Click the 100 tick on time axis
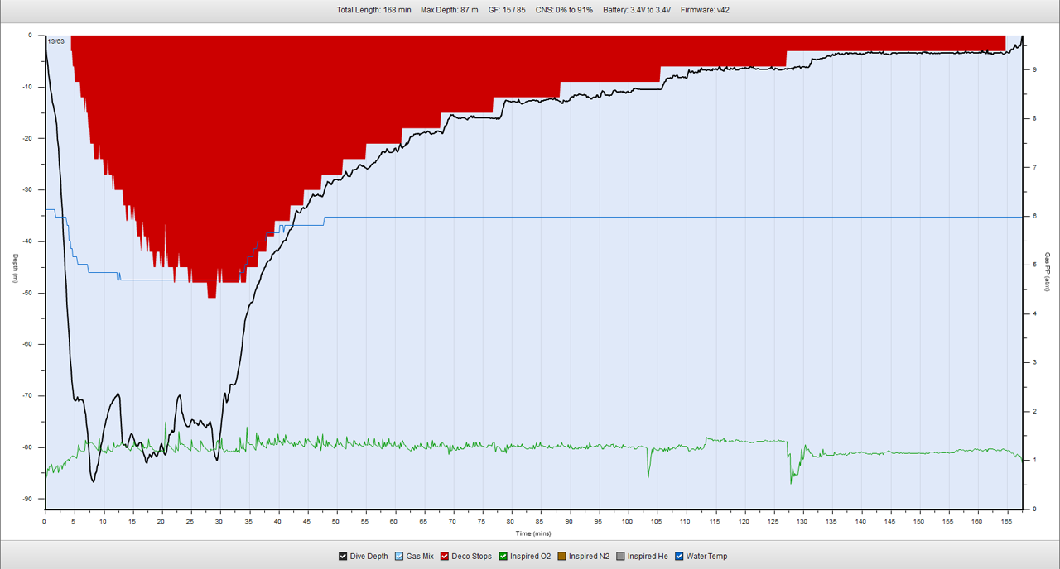1060x569 pixels. 628,522
